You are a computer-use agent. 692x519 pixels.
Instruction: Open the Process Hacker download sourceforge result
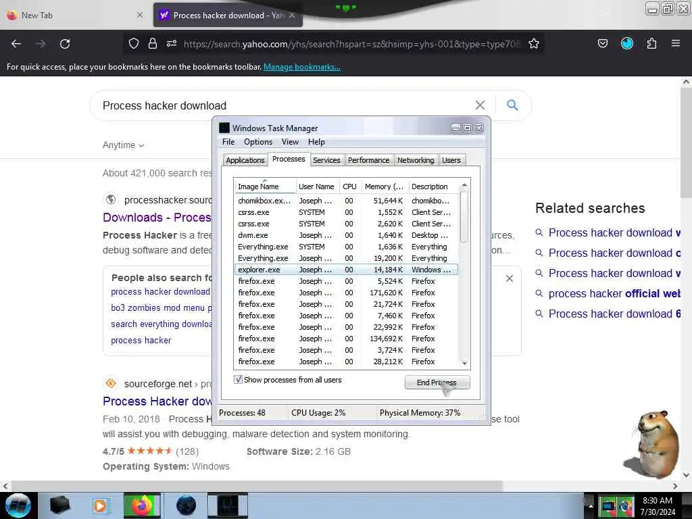click(157, 401)
